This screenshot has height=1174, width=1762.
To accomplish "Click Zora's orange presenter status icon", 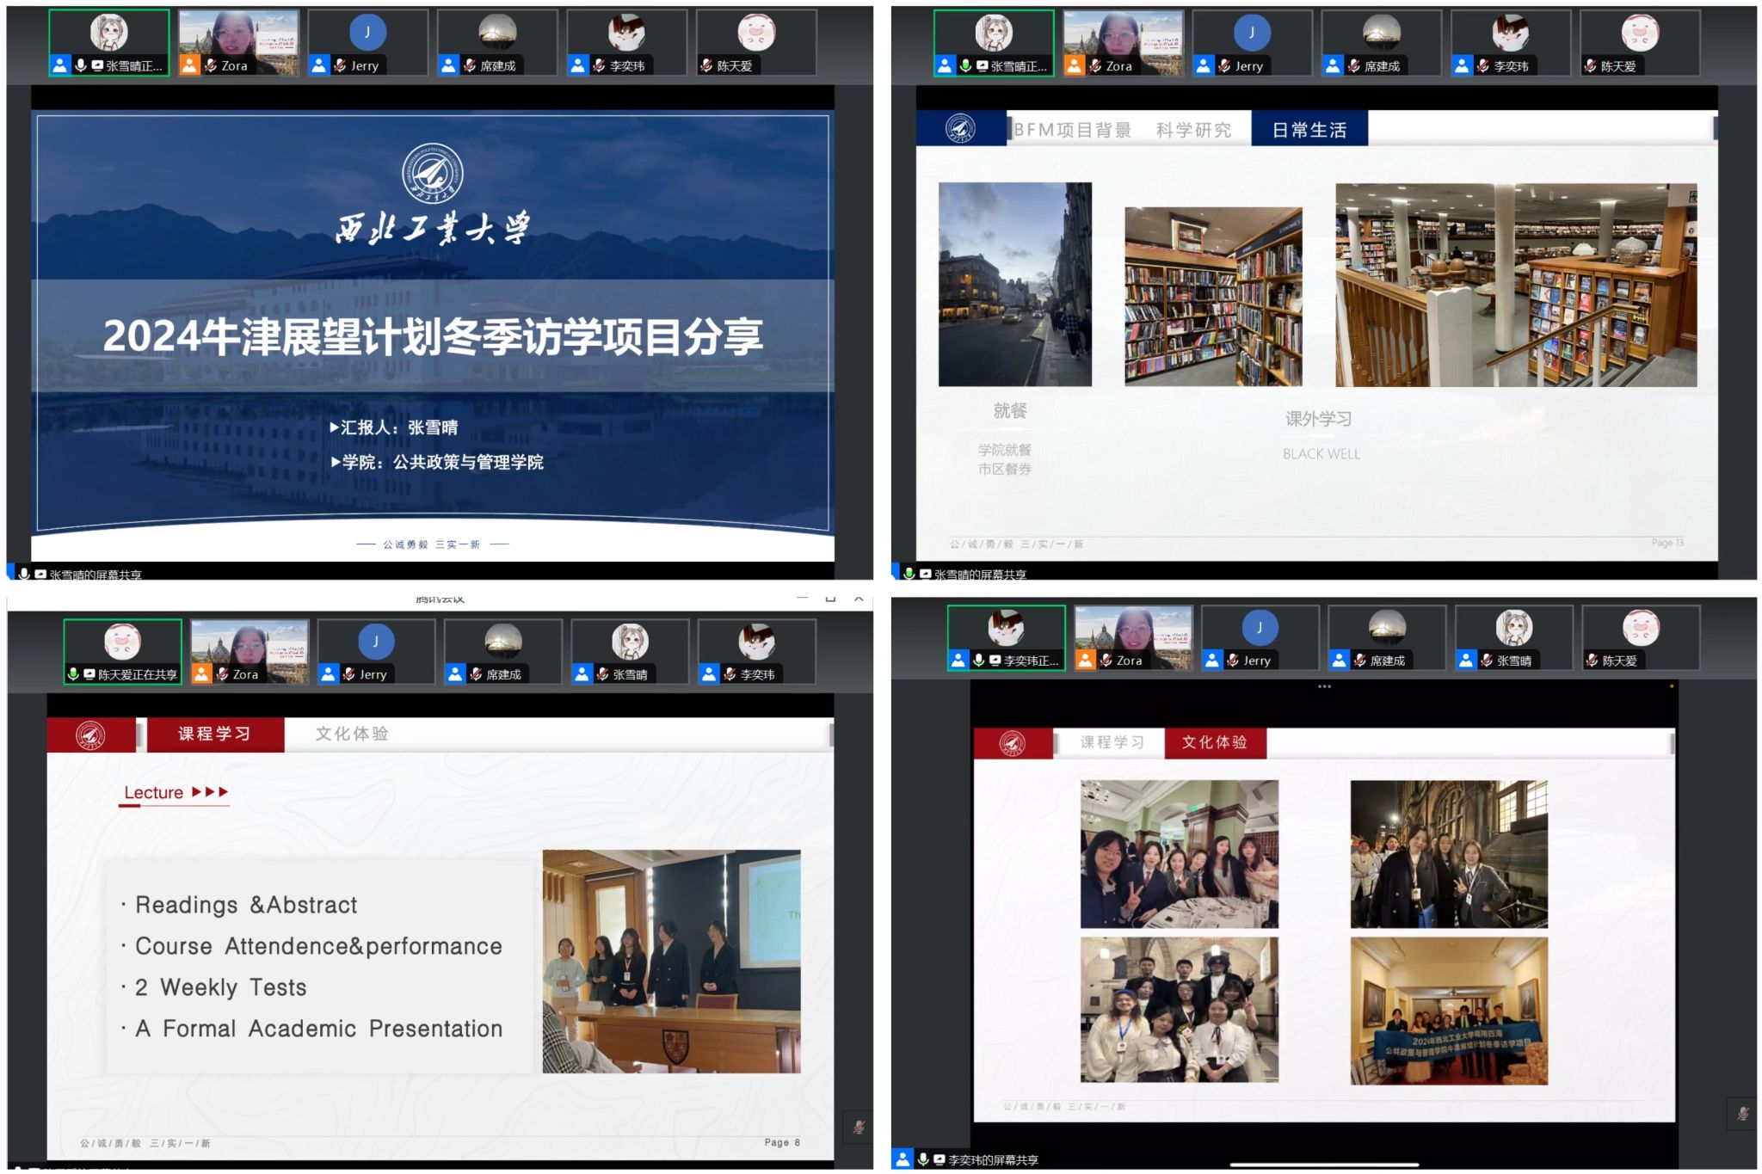I will click(191, 64).
